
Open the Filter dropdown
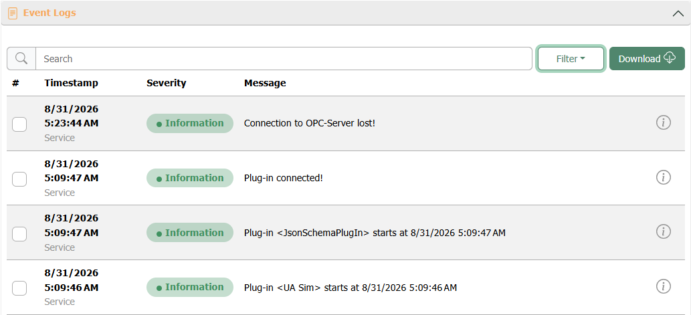tap(571, 59)
